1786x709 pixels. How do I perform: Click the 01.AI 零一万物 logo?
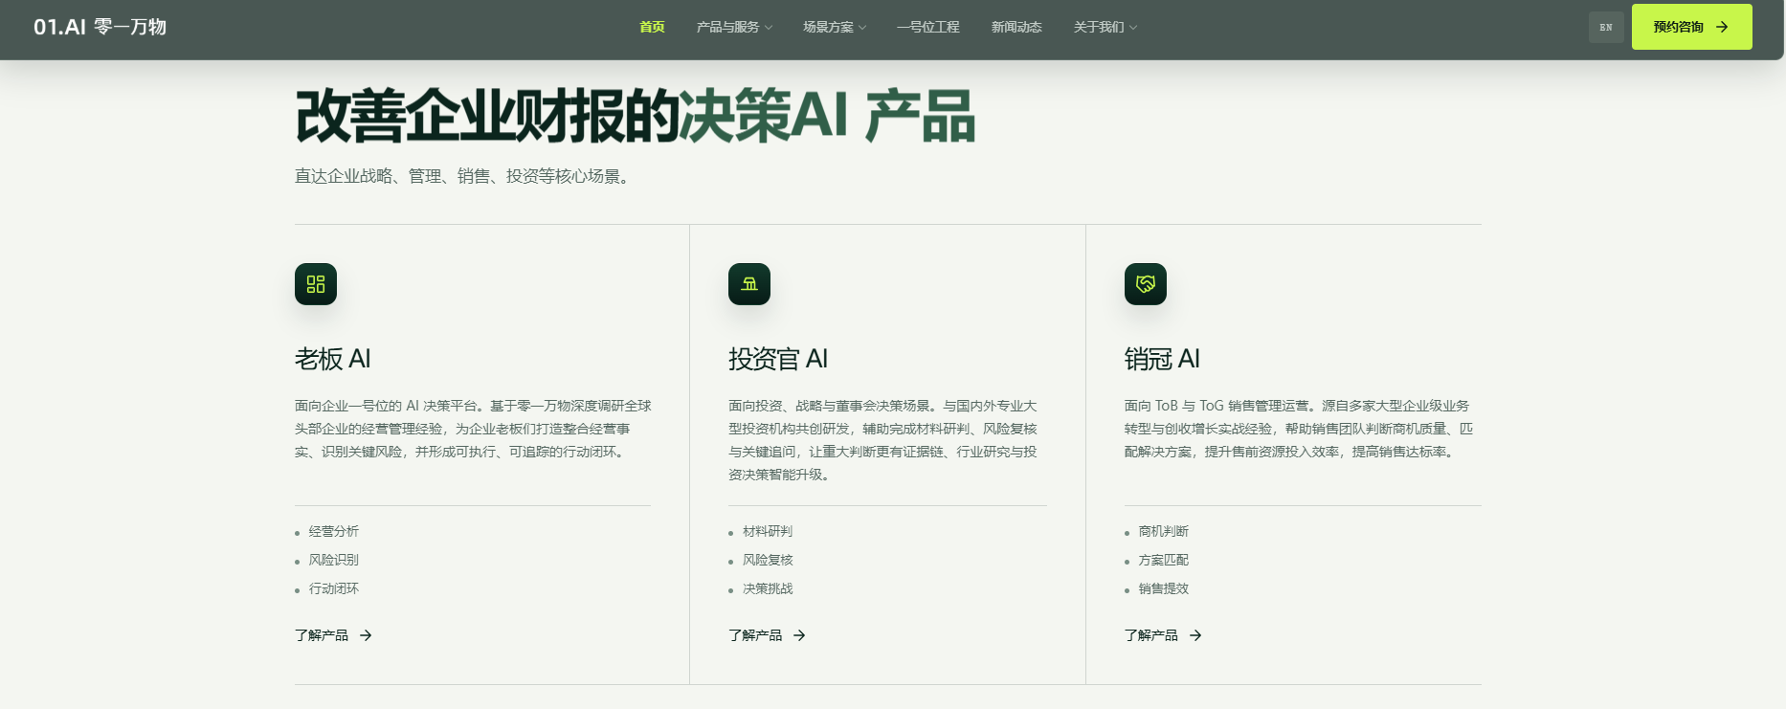point(100,27)
